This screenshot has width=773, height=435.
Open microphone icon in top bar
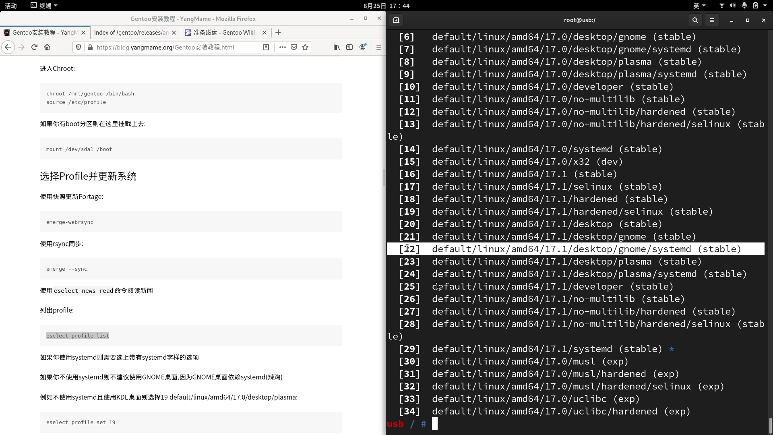[744, 6]
